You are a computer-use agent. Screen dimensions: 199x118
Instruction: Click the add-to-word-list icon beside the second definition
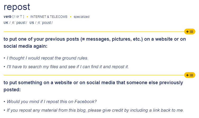189,75
